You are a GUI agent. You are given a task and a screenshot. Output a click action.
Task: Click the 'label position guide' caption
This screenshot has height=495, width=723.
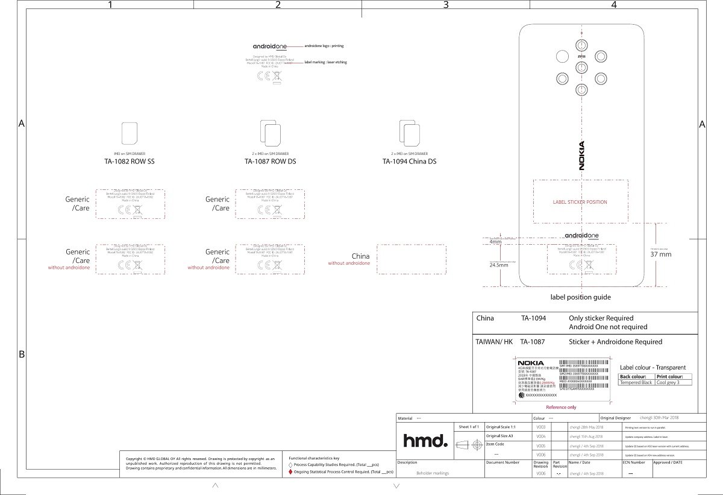click(580, 297)
